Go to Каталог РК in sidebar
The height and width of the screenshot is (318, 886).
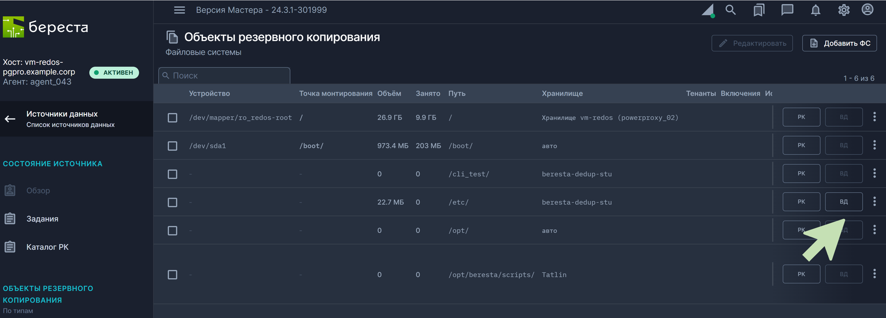[x=47, y=247]
